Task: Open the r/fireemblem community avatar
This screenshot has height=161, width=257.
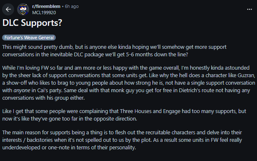Action: tap(23, 9)
